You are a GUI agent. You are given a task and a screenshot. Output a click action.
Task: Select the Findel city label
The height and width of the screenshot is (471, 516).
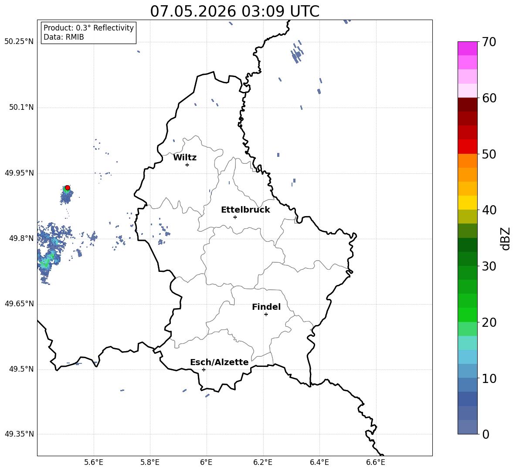(266, 307)
